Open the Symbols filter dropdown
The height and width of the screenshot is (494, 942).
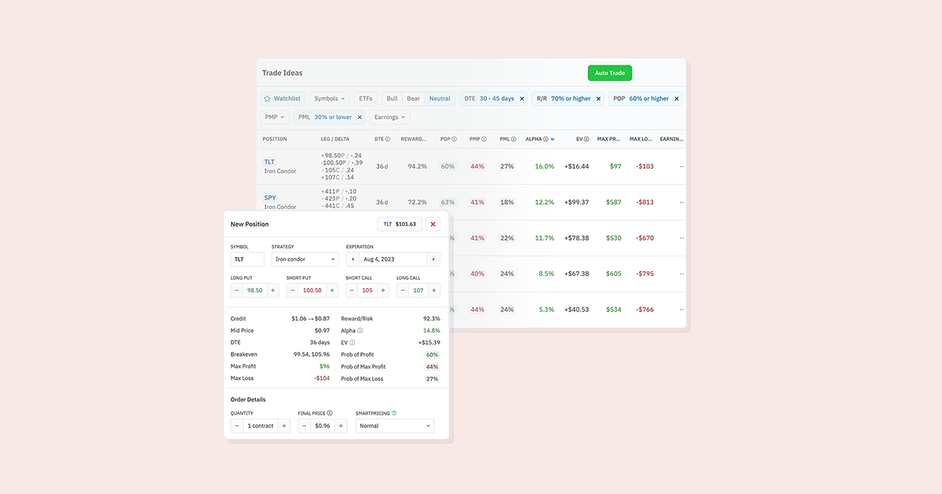click(329, 98)
